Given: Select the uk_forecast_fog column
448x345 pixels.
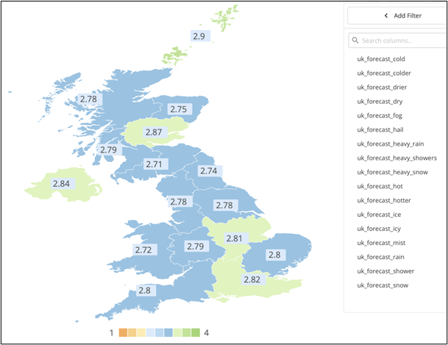Looking at the screenshot, I should point(379,115).
